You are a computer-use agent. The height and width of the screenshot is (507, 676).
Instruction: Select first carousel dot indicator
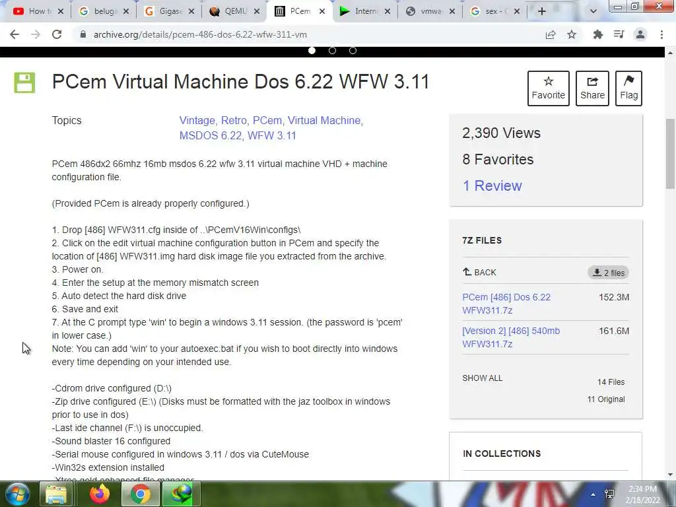(x=312, y=50)
